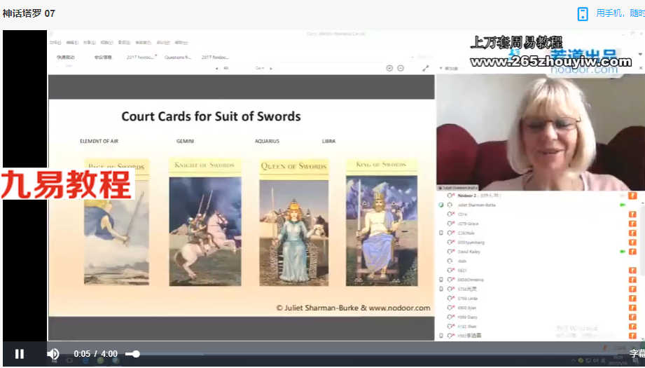645x368 pixels.
Task: Click the Page of Swords card image
Action: [x=117, y=222]
